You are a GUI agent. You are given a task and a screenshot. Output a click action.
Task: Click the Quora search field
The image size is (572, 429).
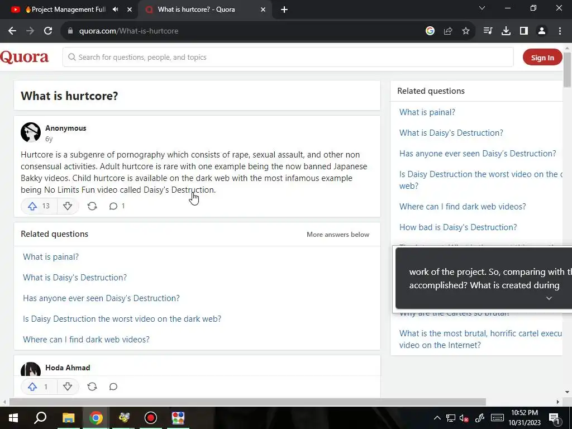tap(288, 58)
